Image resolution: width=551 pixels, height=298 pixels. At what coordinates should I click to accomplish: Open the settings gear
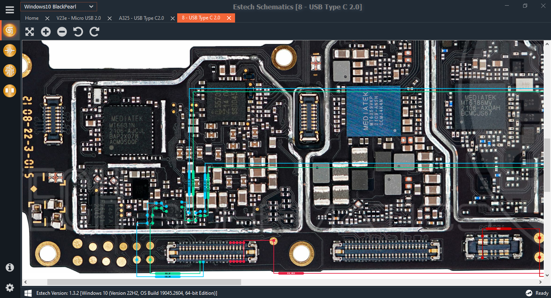pyautogui.click(x=10, y=288)
